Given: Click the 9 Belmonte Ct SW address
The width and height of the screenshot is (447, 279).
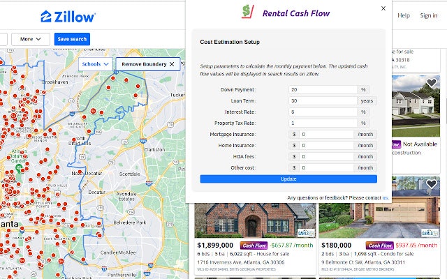Looking at the screenshot, I should click(x=363, y=262).
